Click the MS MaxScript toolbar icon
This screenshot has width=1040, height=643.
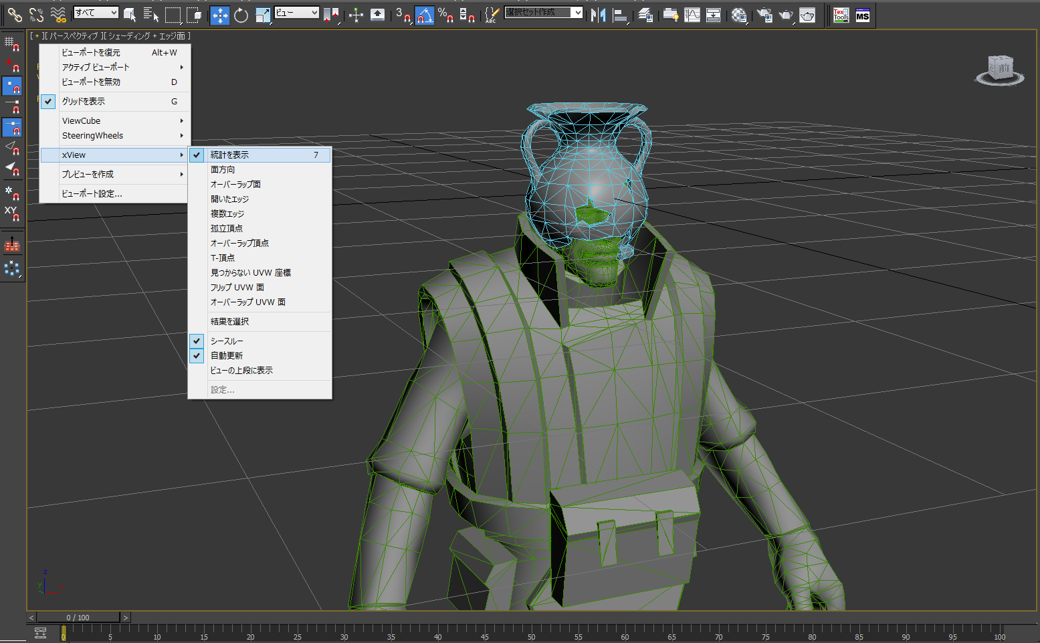(863, 15)
